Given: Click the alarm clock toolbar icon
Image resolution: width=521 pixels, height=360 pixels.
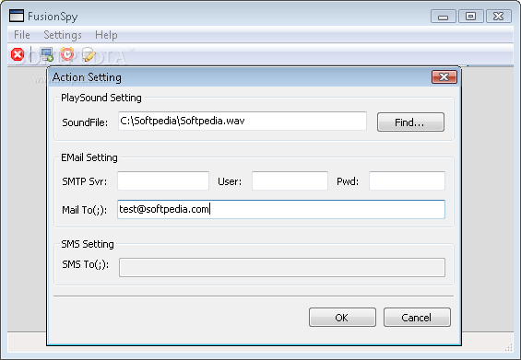Looking at the screenshot, I should coord(67,54).
